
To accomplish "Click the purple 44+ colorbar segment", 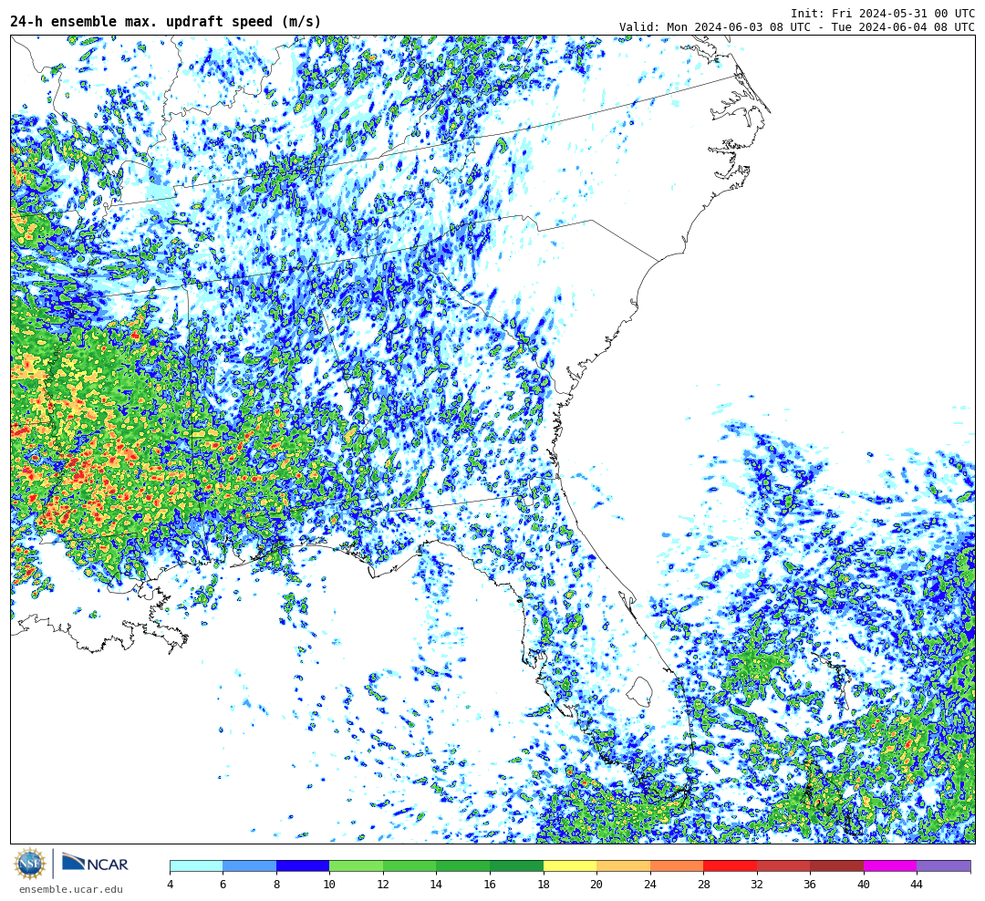I will click(x=944, y=865).
